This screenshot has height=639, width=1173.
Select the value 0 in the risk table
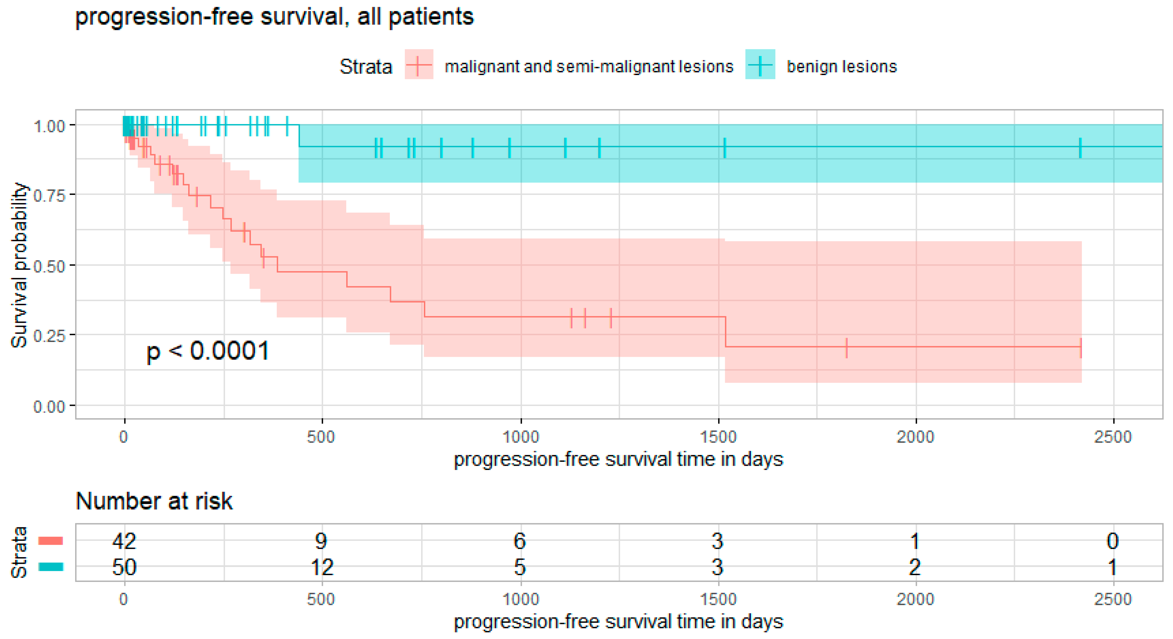[x=1113, y=541]
